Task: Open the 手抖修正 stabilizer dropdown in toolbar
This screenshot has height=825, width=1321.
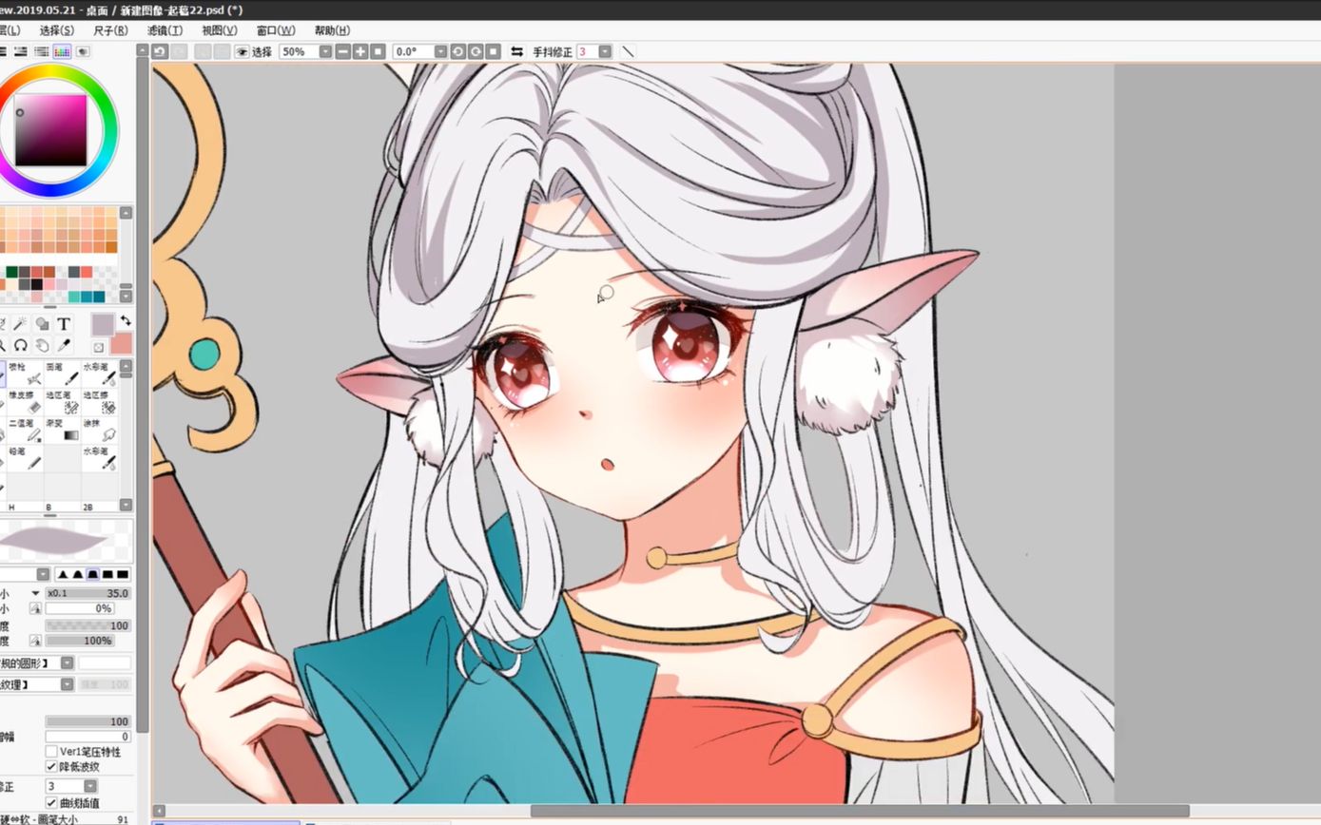Action: [605, 51]
